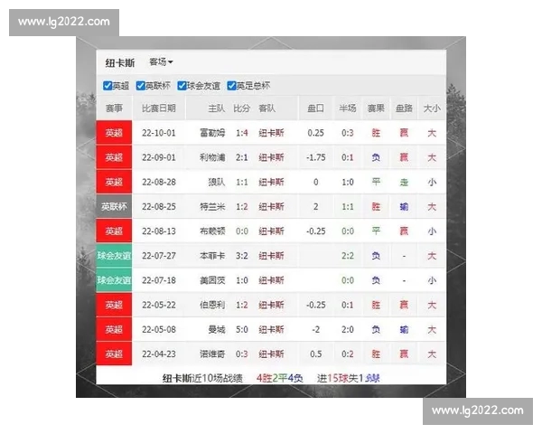Open the 客场 venue dropdown

[x=161, y=62]
